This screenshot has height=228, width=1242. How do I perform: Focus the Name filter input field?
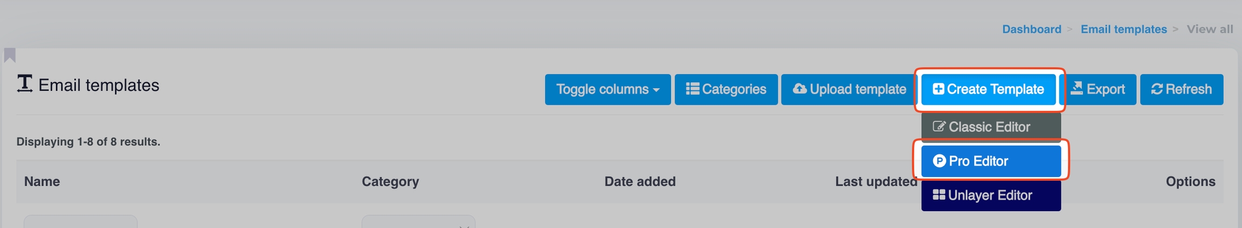[x=80, y=222]
